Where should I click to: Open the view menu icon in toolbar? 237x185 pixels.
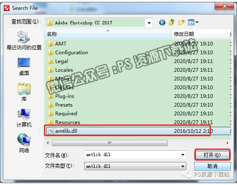click(x=191, y=22)
